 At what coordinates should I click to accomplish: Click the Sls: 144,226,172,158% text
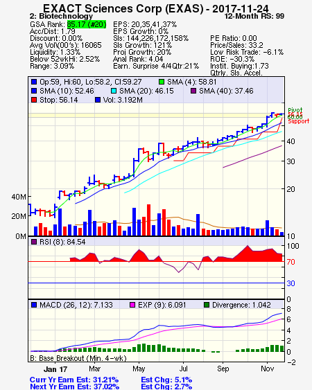pos(151,38)
